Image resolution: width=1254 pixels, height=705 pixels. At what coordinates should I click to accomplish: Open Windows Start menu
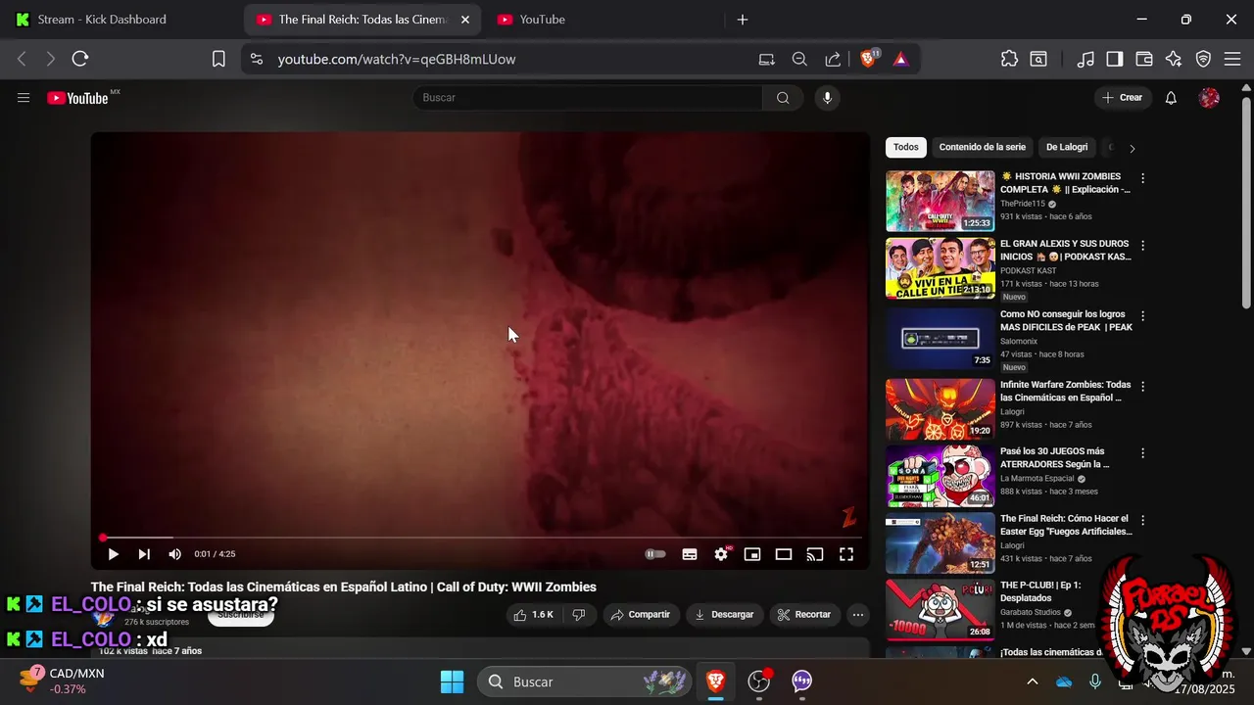pos(452,681)
